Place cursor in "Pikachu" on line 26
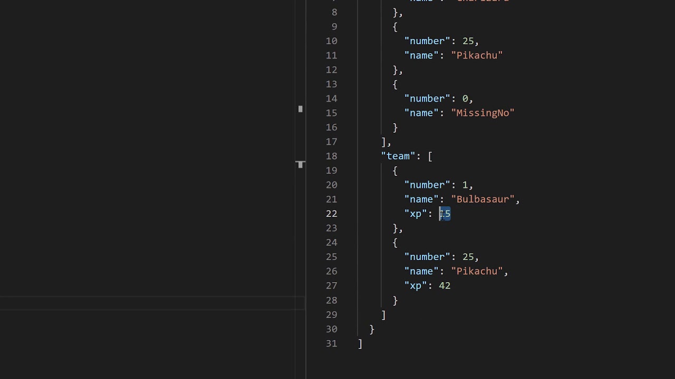 (477, 271)
